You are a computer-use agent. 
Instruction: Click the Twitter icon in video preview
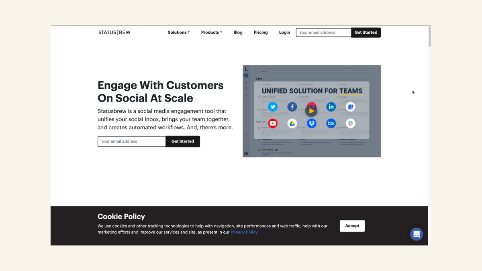tap(273, 107)
